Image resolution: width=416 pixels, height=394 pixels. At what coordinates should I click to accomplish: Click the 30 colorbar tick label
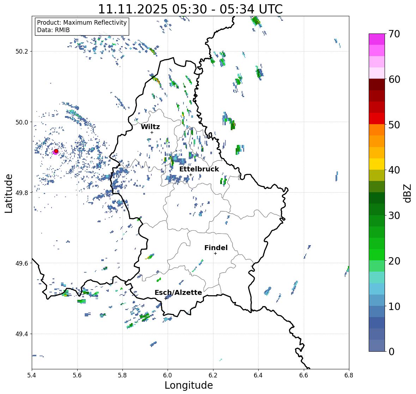pyautogui.click(x=394, y=216)
